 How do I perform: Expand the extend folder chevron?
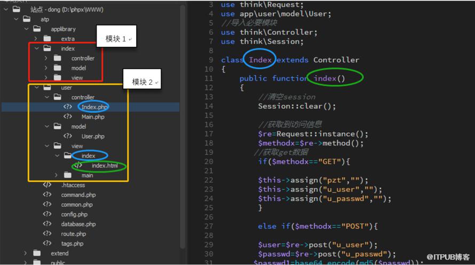coord(26,253)
